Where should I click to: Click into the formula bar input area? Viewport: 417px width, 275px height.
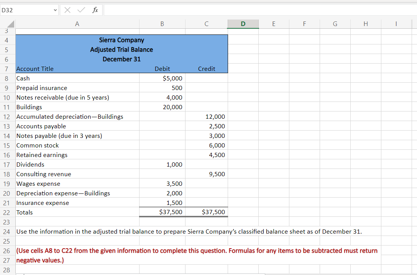click(260, 10)
